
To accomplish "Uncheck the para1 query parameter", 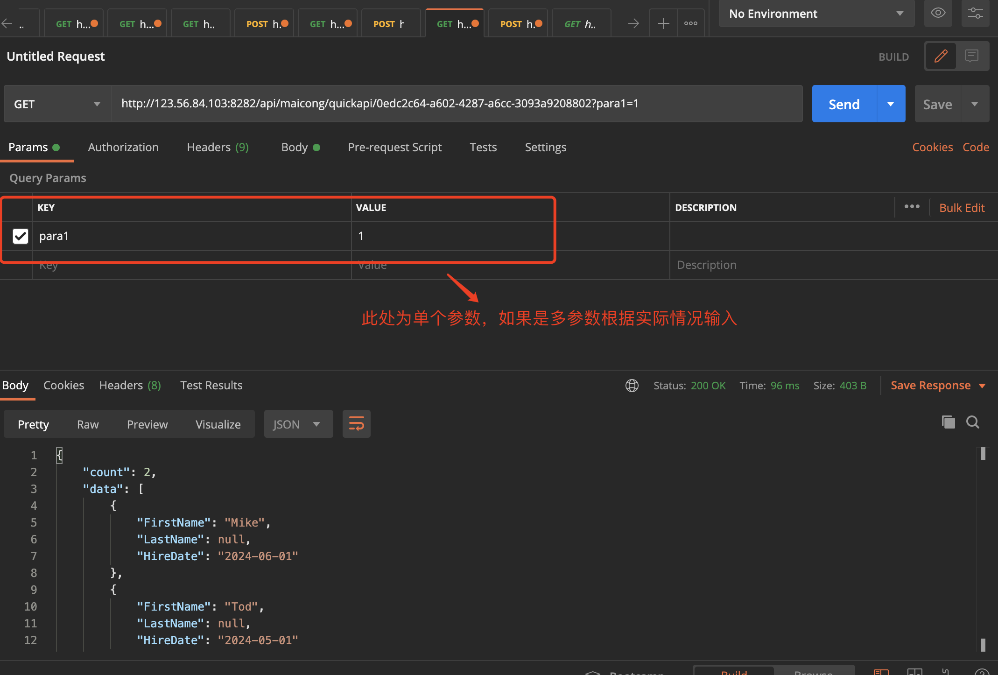I will click(20, 236).
